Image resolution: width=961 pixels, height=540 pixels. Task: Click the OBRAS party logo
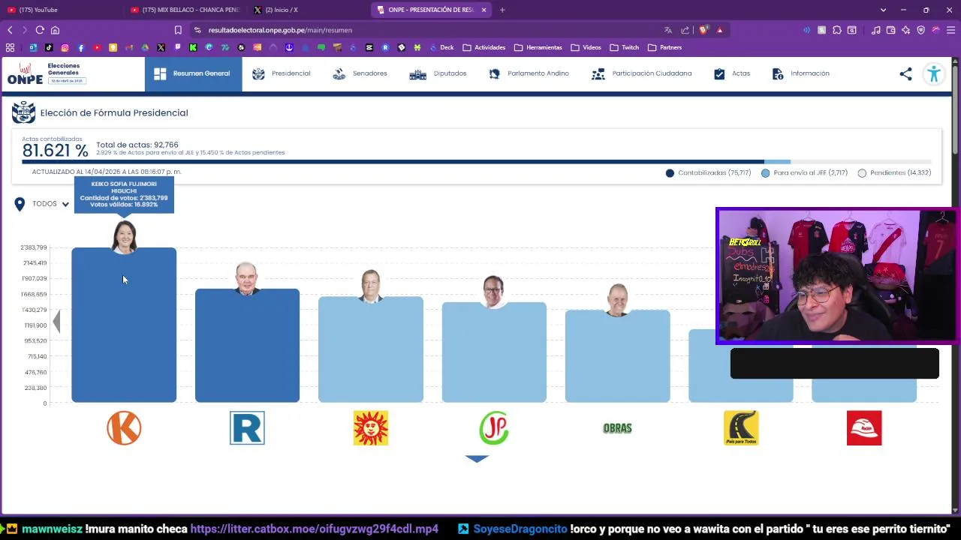(x=617, y=428)
